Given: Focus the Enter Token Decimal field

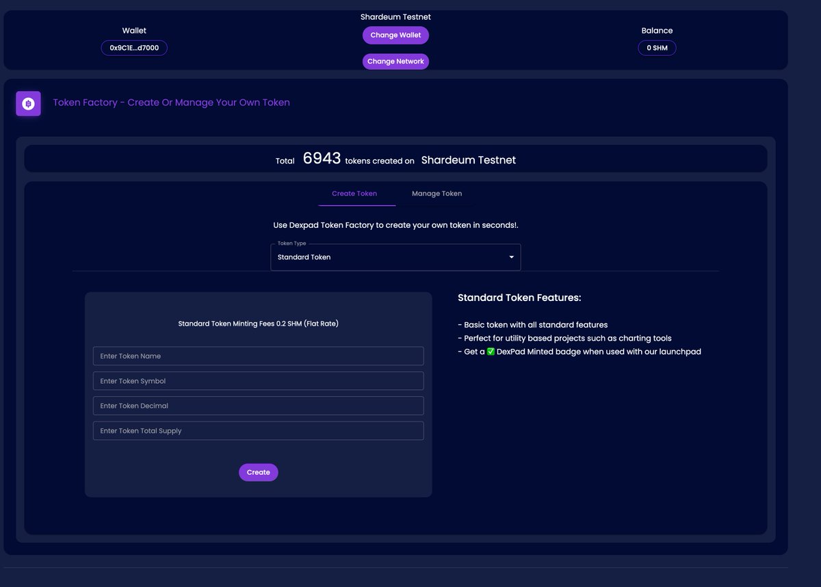Looking at the screenshot, I should 259,406.
